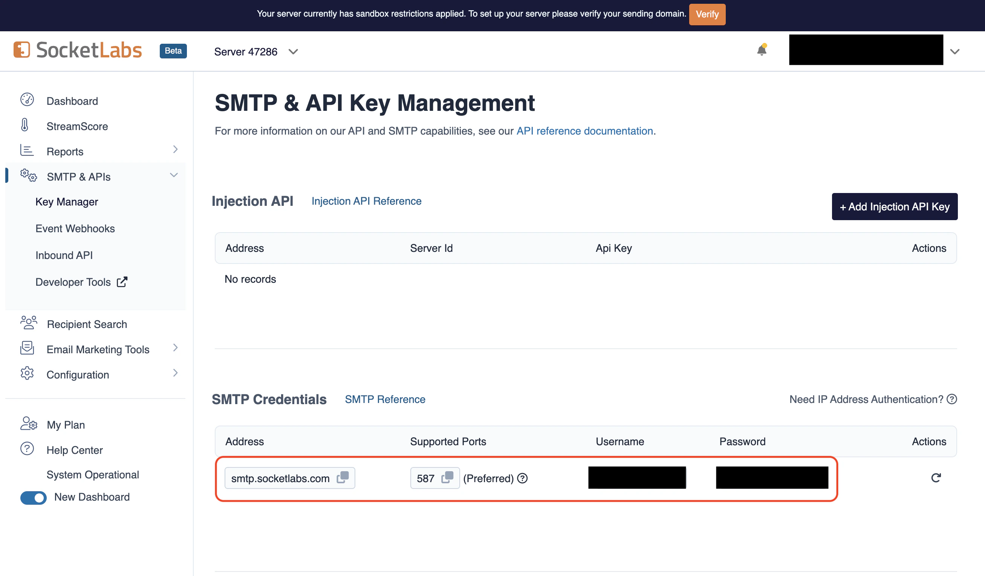
Task: Open Event Webhooks from the sidebar
Action: [75, 228]
